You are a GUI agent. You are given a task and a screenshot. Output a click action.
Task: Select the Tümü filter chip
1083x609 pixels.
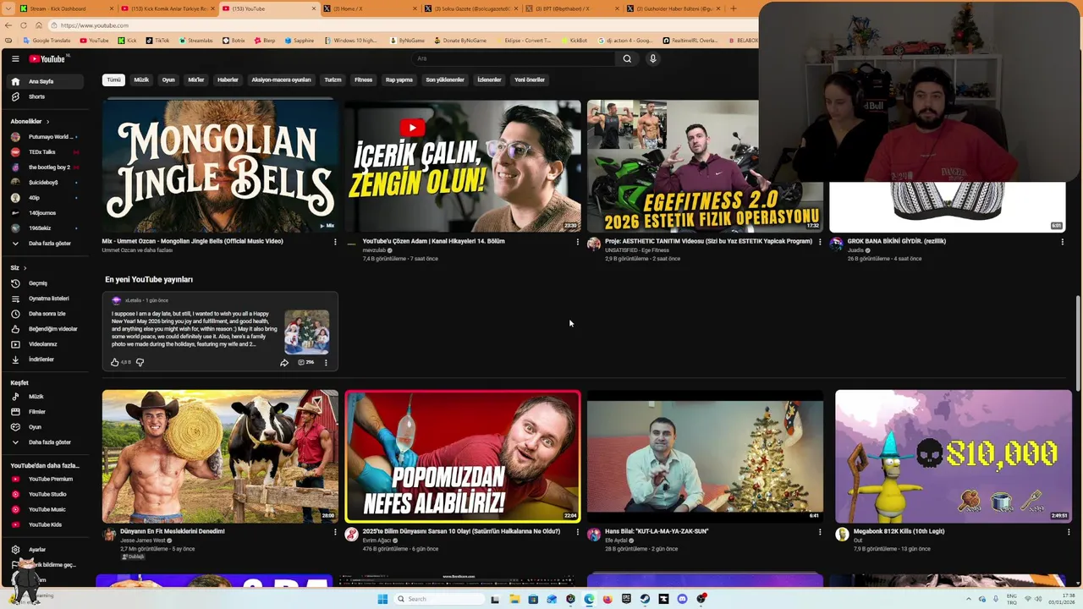[x=113, y=80]
